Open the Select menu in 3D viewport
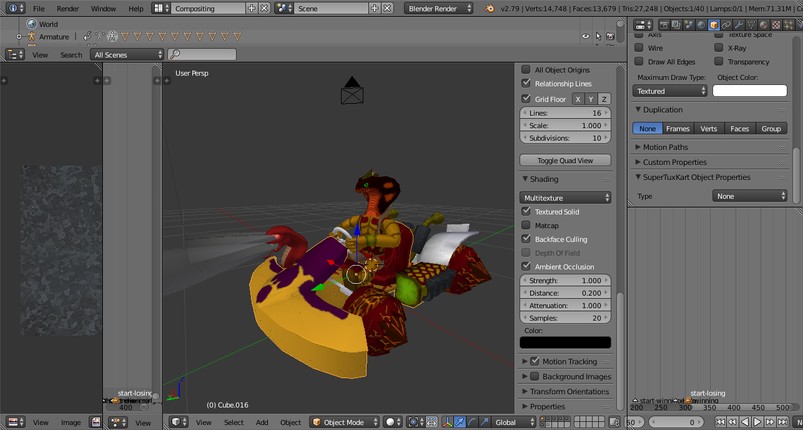The height and width of the screenshot is (430, 803). [234, 422]
